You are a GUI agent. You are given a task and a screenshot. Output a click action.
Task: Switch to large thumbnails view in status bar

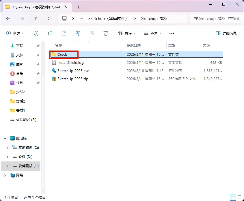pyautogui.click(x=239, y=198)
